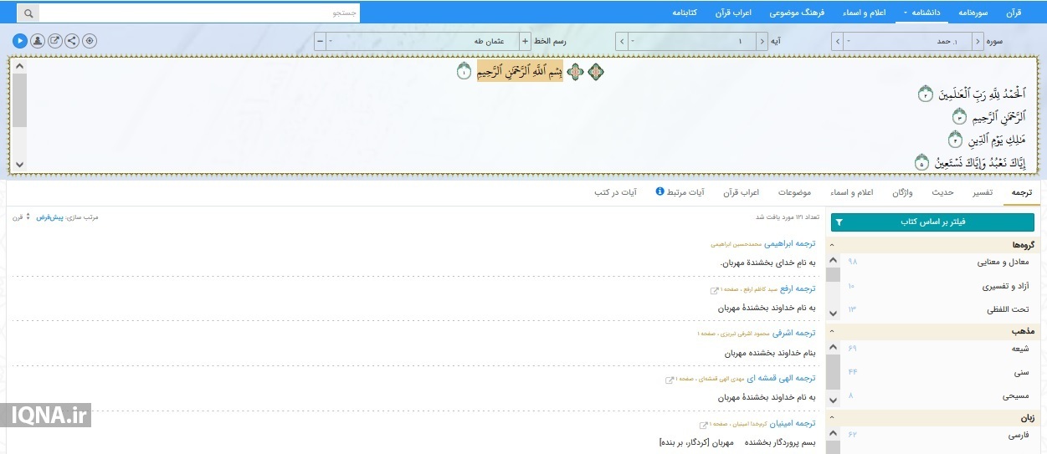Open the فرهنگ موضوعی menu
The width and height of the screenshot is (1047, 454).
797,13
